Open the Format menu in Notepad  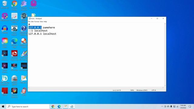coord(37,21)
